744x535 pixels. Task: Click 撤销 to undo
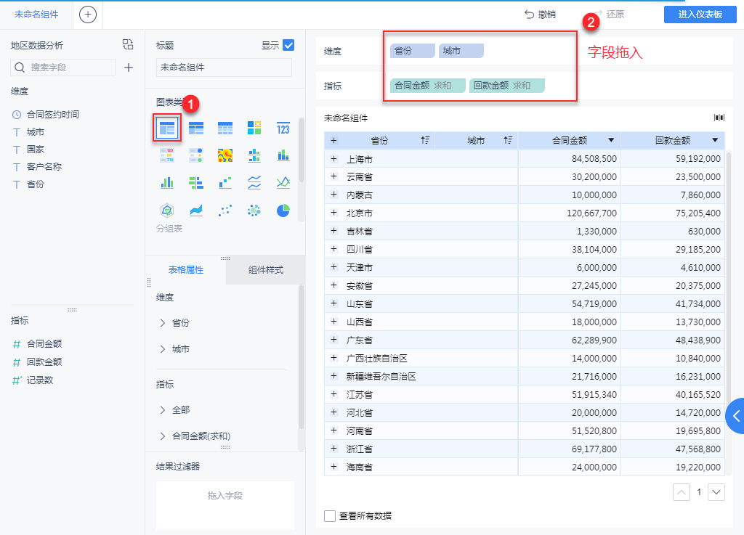(540, 15)
